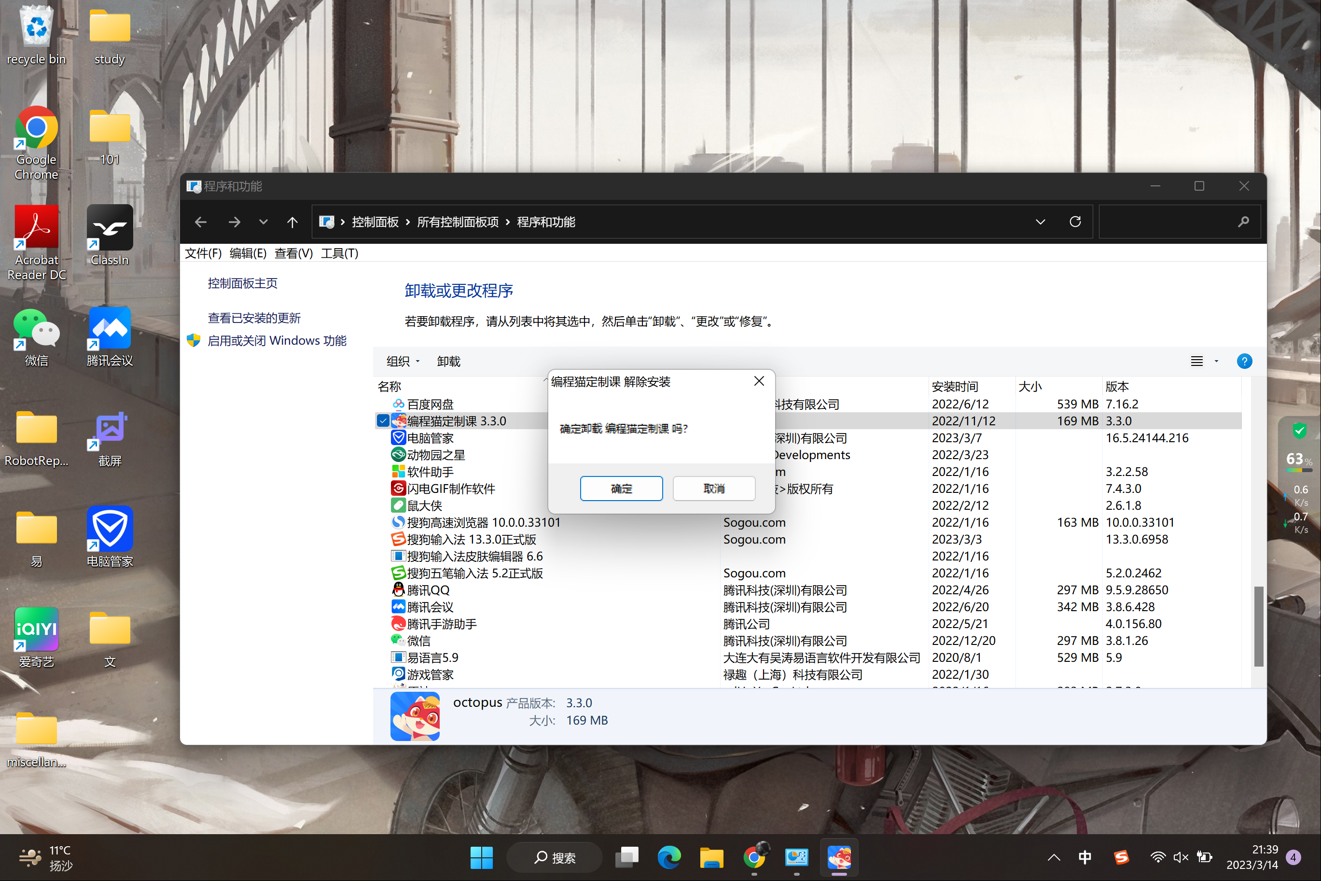Open the 查看(V) menu
This screenshot has height=881, width=1321.
pyautogui.click(x=293, y=253)
